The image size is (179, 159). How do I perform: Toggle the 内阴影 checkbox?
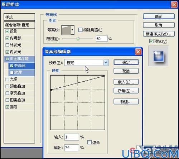[7, 38]
